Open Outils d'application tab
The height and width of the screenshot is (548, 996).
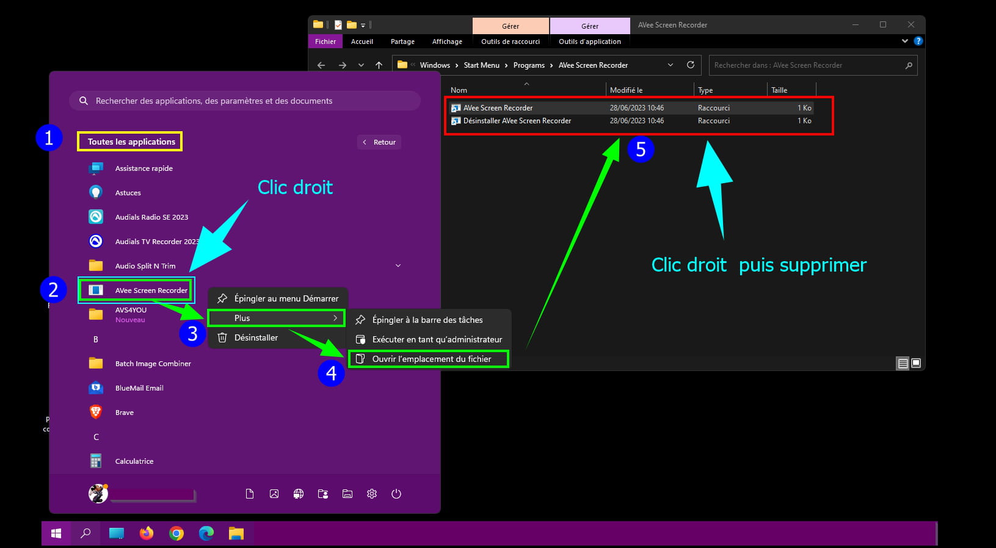[x=590, y=41]
